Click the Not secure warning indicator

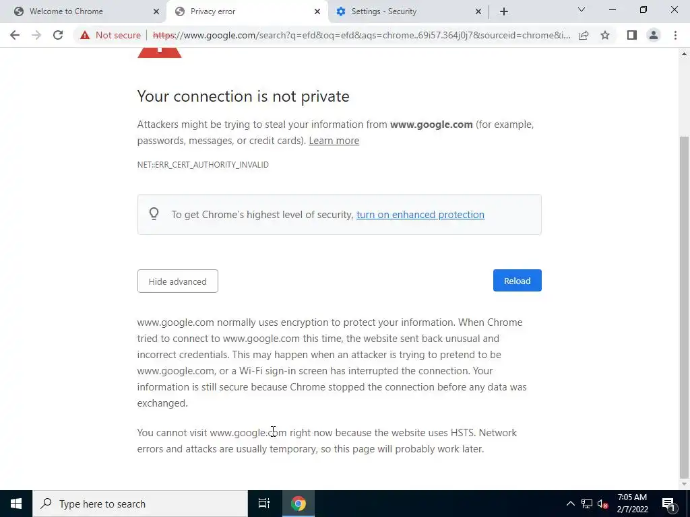[111, 35]
